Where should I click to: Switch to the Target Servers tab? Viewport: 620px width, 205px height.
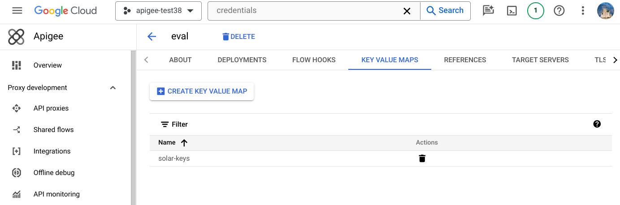coord(540,60)
